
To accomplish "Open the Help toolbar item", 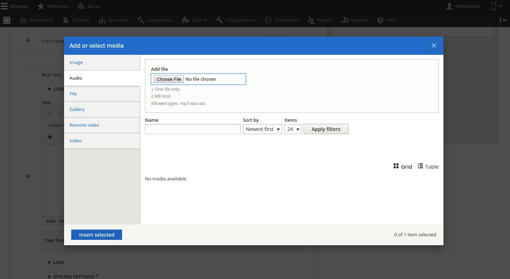I will tap(387, 20).
